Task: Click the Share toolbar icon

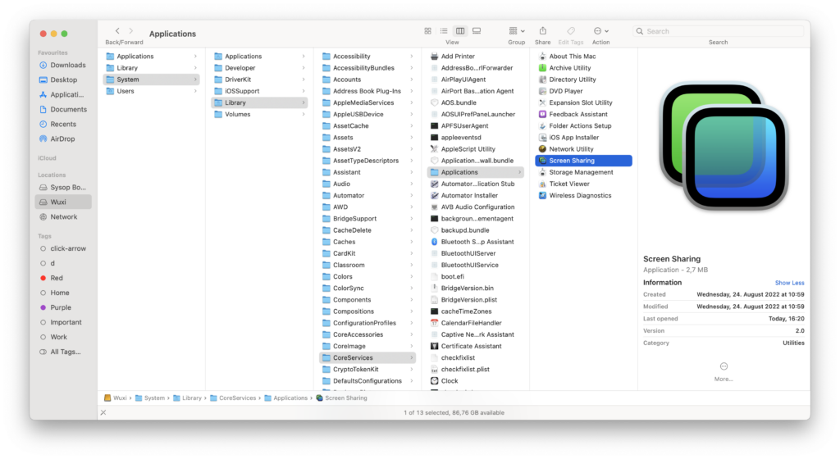Action: pos(543,31)
